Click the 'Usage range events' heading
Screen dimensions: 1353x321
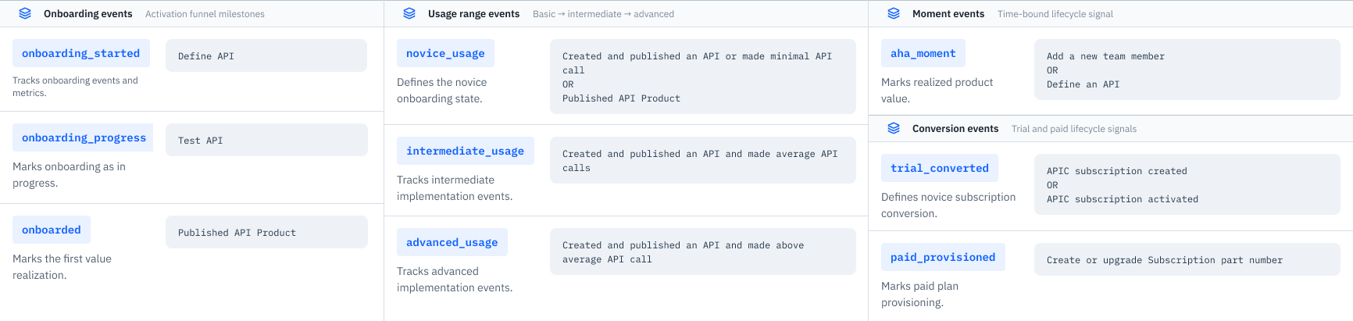[x=473, y=14]
